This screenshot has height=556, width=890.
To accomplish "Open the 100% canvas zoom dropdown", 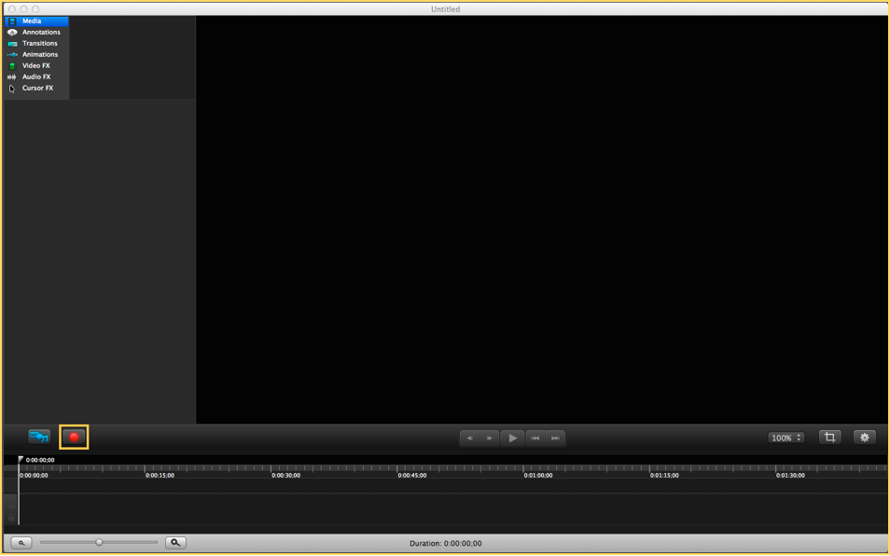I will 786,438.
